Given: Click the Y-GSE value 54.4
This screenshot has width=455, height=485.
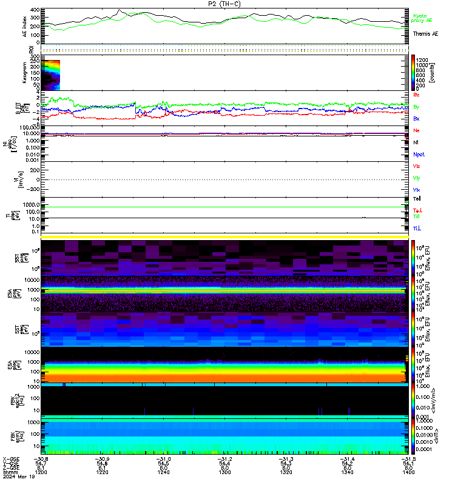Looking at the screenshot, I should (x=224, y=464).
